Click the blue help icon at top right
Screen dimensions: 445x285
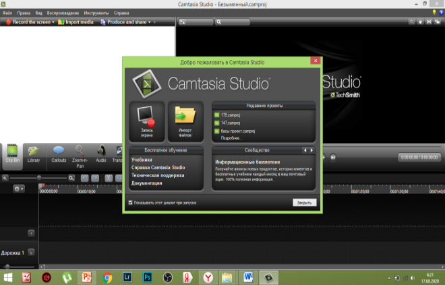tap(442, 13)
